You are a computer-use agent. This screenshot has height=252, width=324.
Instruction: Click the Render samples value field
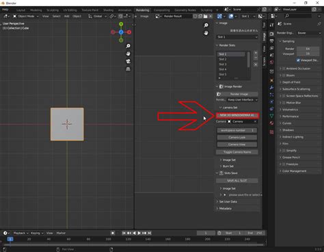click(308, 49)
